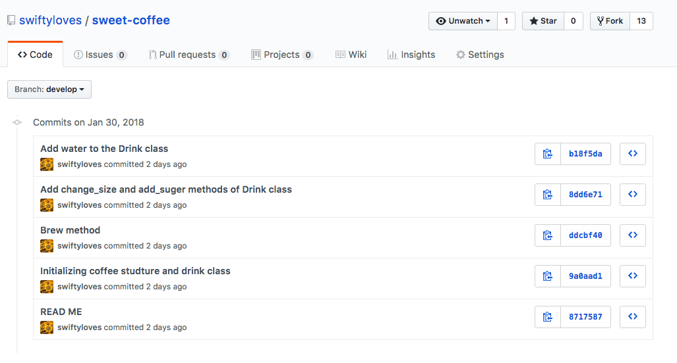
Task: Browse repository at commit b18f5da
Action: point(633,154)
